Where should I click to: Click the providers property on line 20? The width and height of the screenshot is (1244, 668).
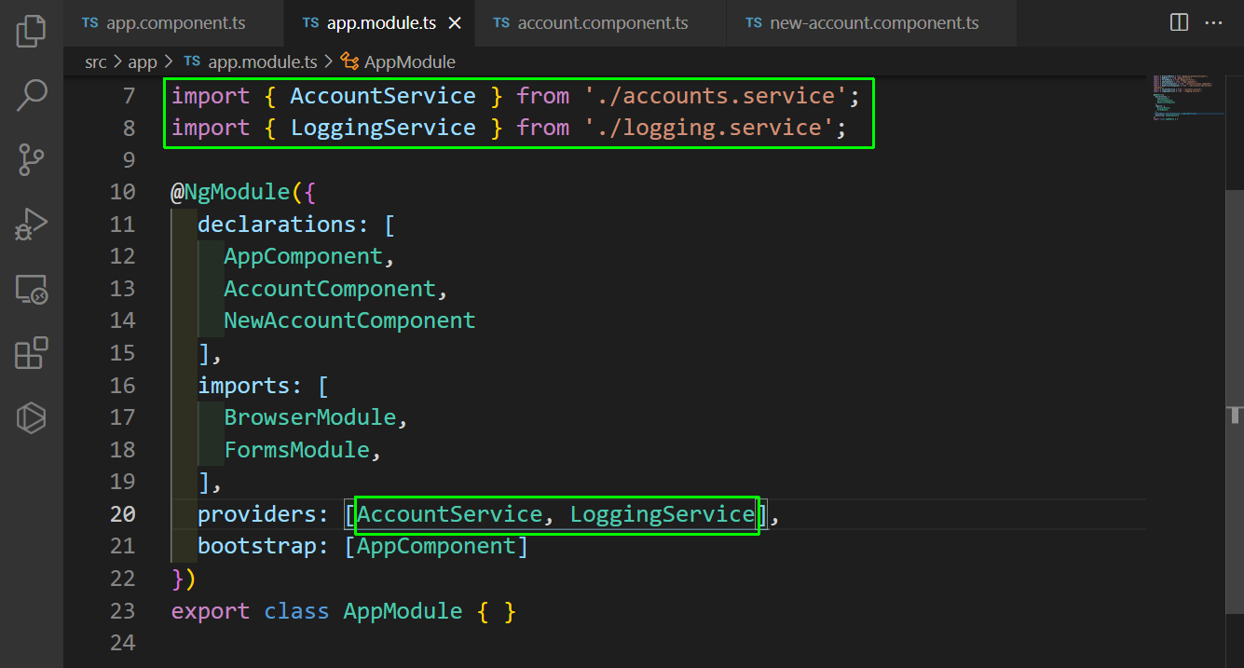[x=257, y=514]
